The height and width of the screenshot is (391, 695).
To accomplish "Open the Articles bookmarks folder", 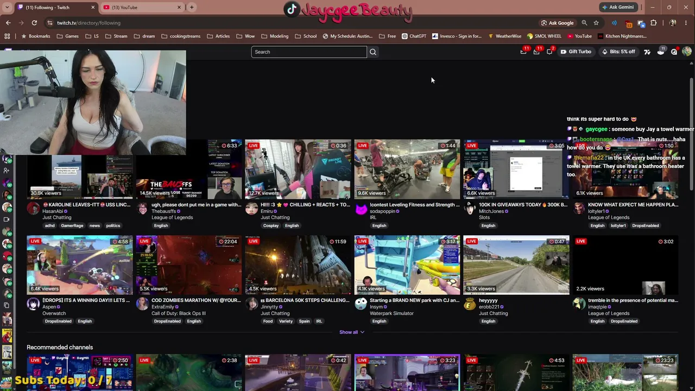I will (x=218, y=36).
